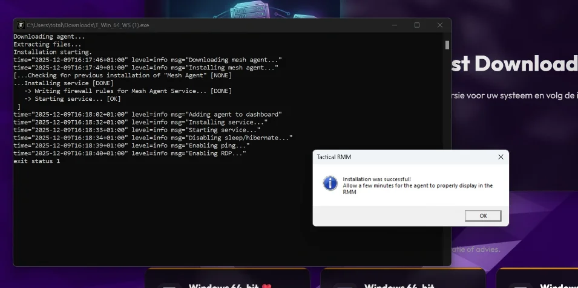Click the console vertical scrollbar thumb

(x=447, y=45)
